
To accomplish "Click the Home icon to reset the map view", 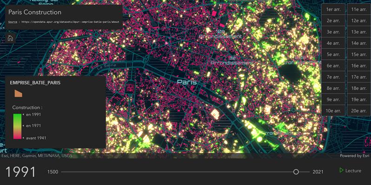I will click(10, 38).
